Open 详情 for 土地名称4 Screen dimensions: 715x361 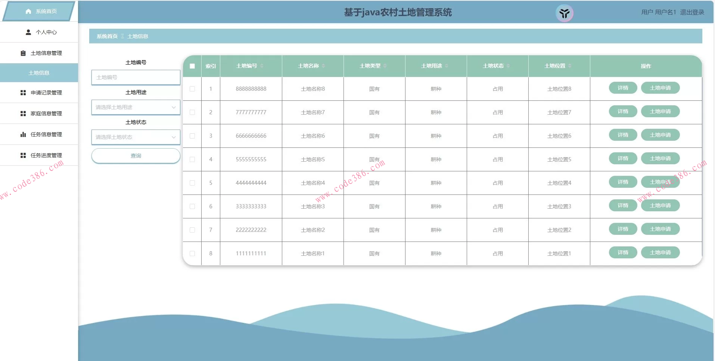(x=623, y=182)
